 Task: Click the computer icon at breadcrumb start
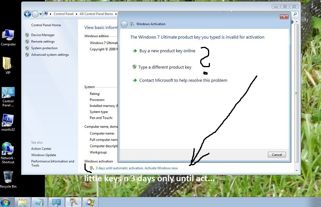46,14
